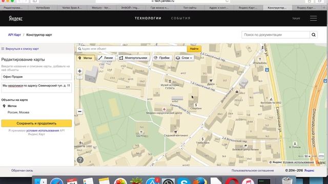This screenshot has height=184, width=328.
Task: Click the map title field Офис Продаж
Action: click(x=36, y=77)
